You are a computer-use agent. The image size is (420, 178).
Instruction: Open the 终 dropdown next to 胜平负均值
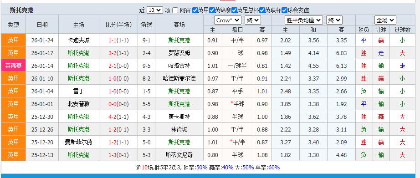pyautogui.click(x=334, y=20)
